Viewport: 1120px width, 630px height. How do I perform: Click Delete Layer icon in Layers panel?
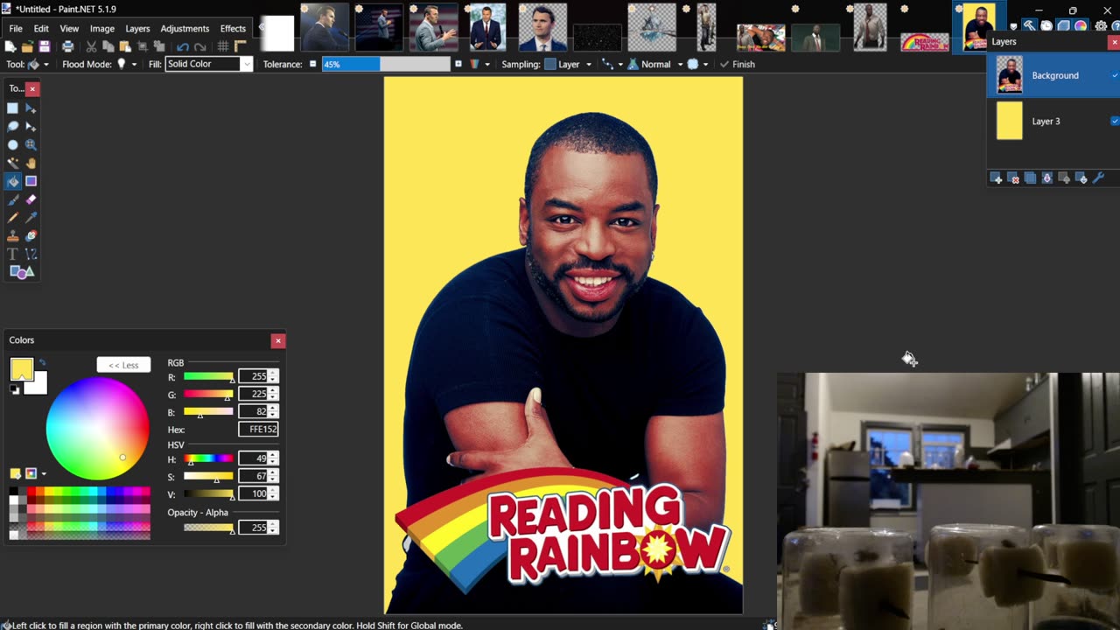(x=1013, y=178)
